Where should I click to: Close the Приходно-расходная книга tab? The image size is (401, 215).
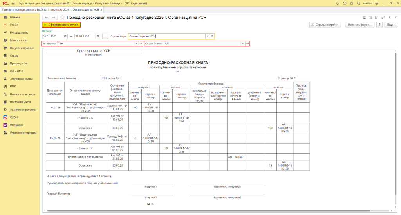click(x=101, y=10)
